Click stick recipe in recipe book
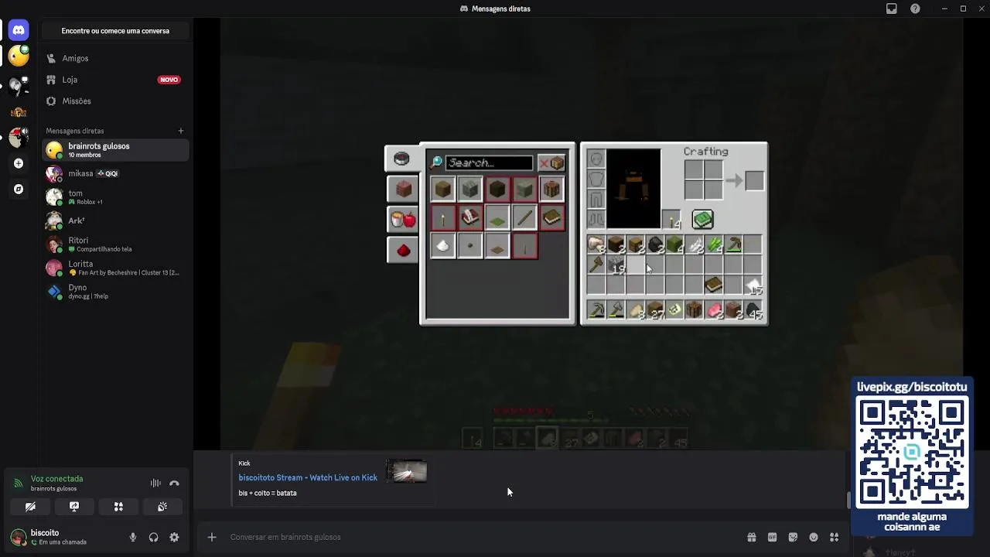990x557 pixels. [524, 217]
